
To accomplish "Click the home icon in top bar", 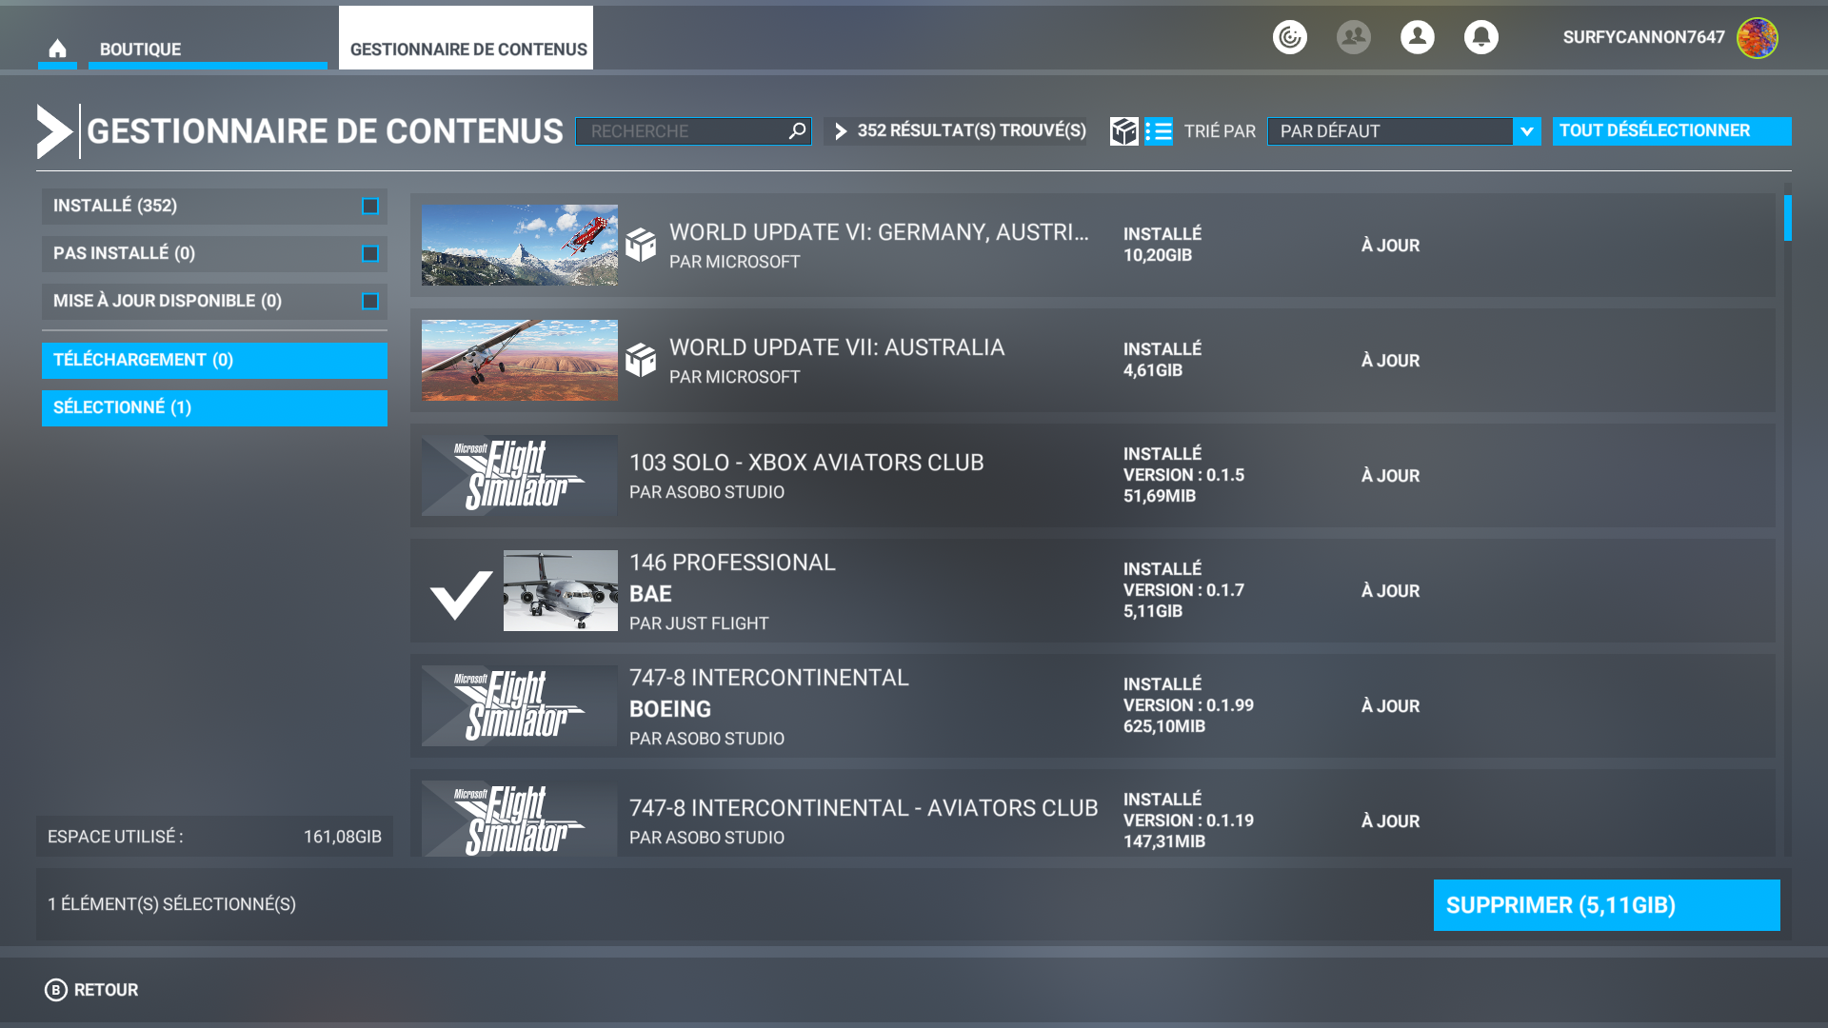I will tap(57, 49).
